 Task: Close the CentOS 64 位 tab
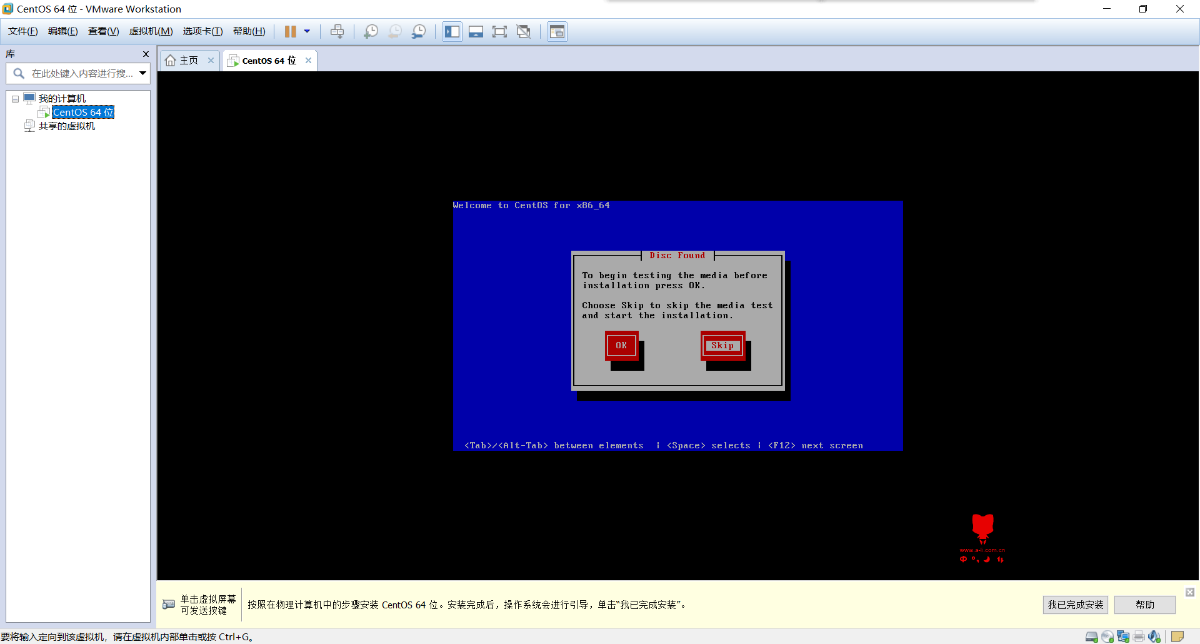308,61
